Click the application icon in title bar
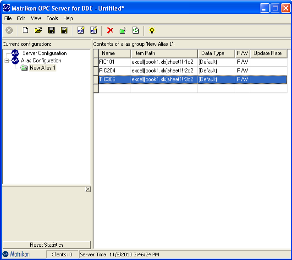This screenshot has width=292, height=260. pyautogui.click(x=6, y=8)
